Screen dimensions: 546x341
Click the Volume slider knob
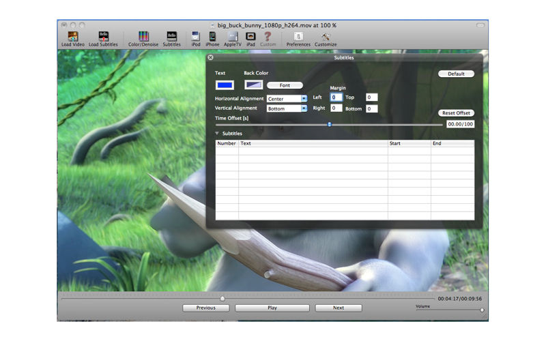(x=483, y=310)
